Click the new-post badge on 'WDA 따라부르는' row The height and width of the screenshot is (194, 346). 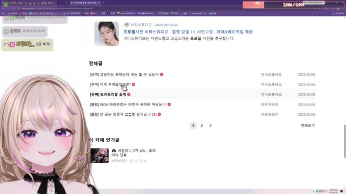coord(169,105)
